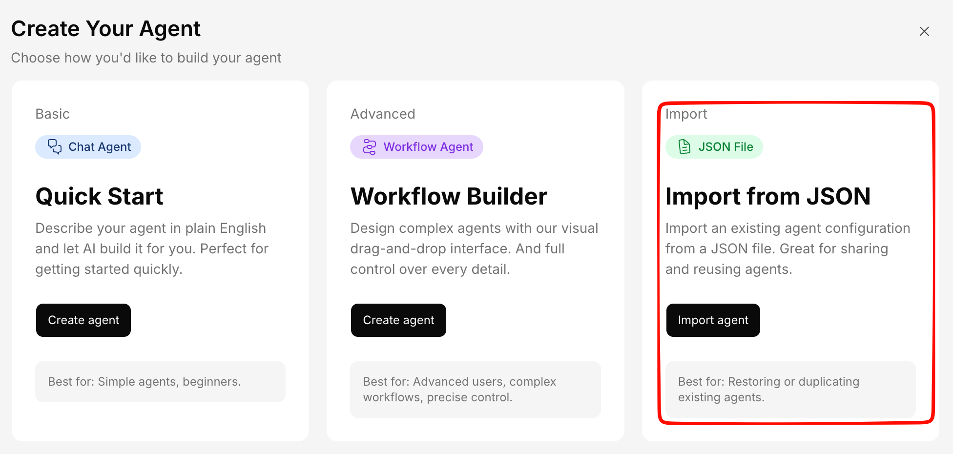Click the Create Your Agent title
The width and height of the screenshot is (953, 454).
click(105, 29)
